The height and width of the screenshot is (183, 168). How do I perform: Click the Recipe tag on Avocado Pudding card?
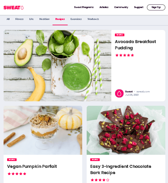click(120, 35)
